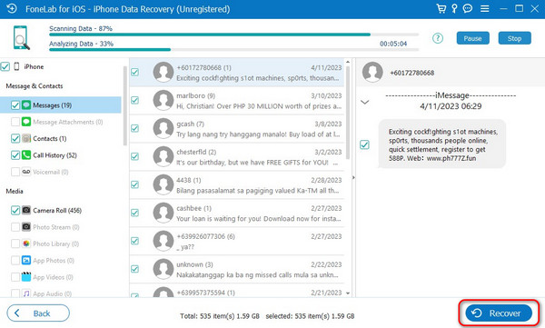Image resolution: width=545 pixels, height=328 pixels.
Task: Click the pane splitter arrow beside message list
Action: (353, 177)
